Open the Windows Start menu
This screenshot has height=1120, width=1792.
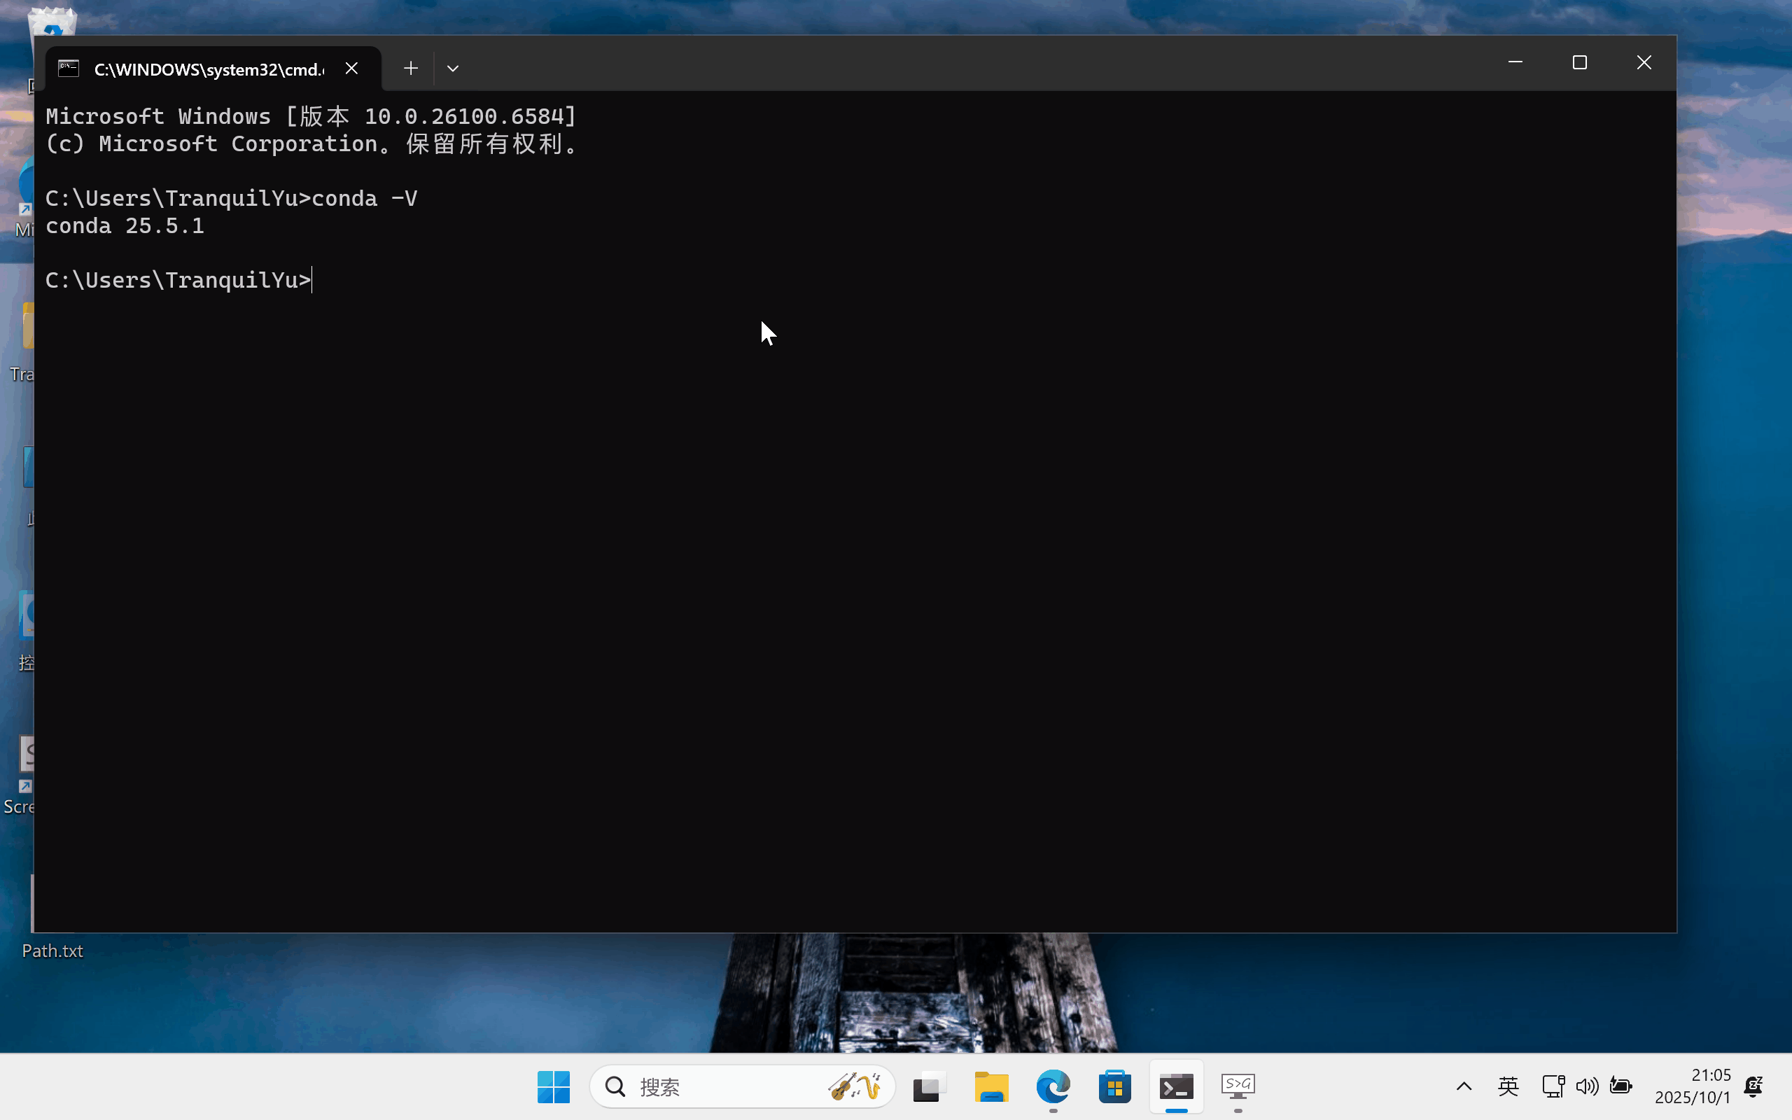pyautogui.click(x=553, y=1086)
